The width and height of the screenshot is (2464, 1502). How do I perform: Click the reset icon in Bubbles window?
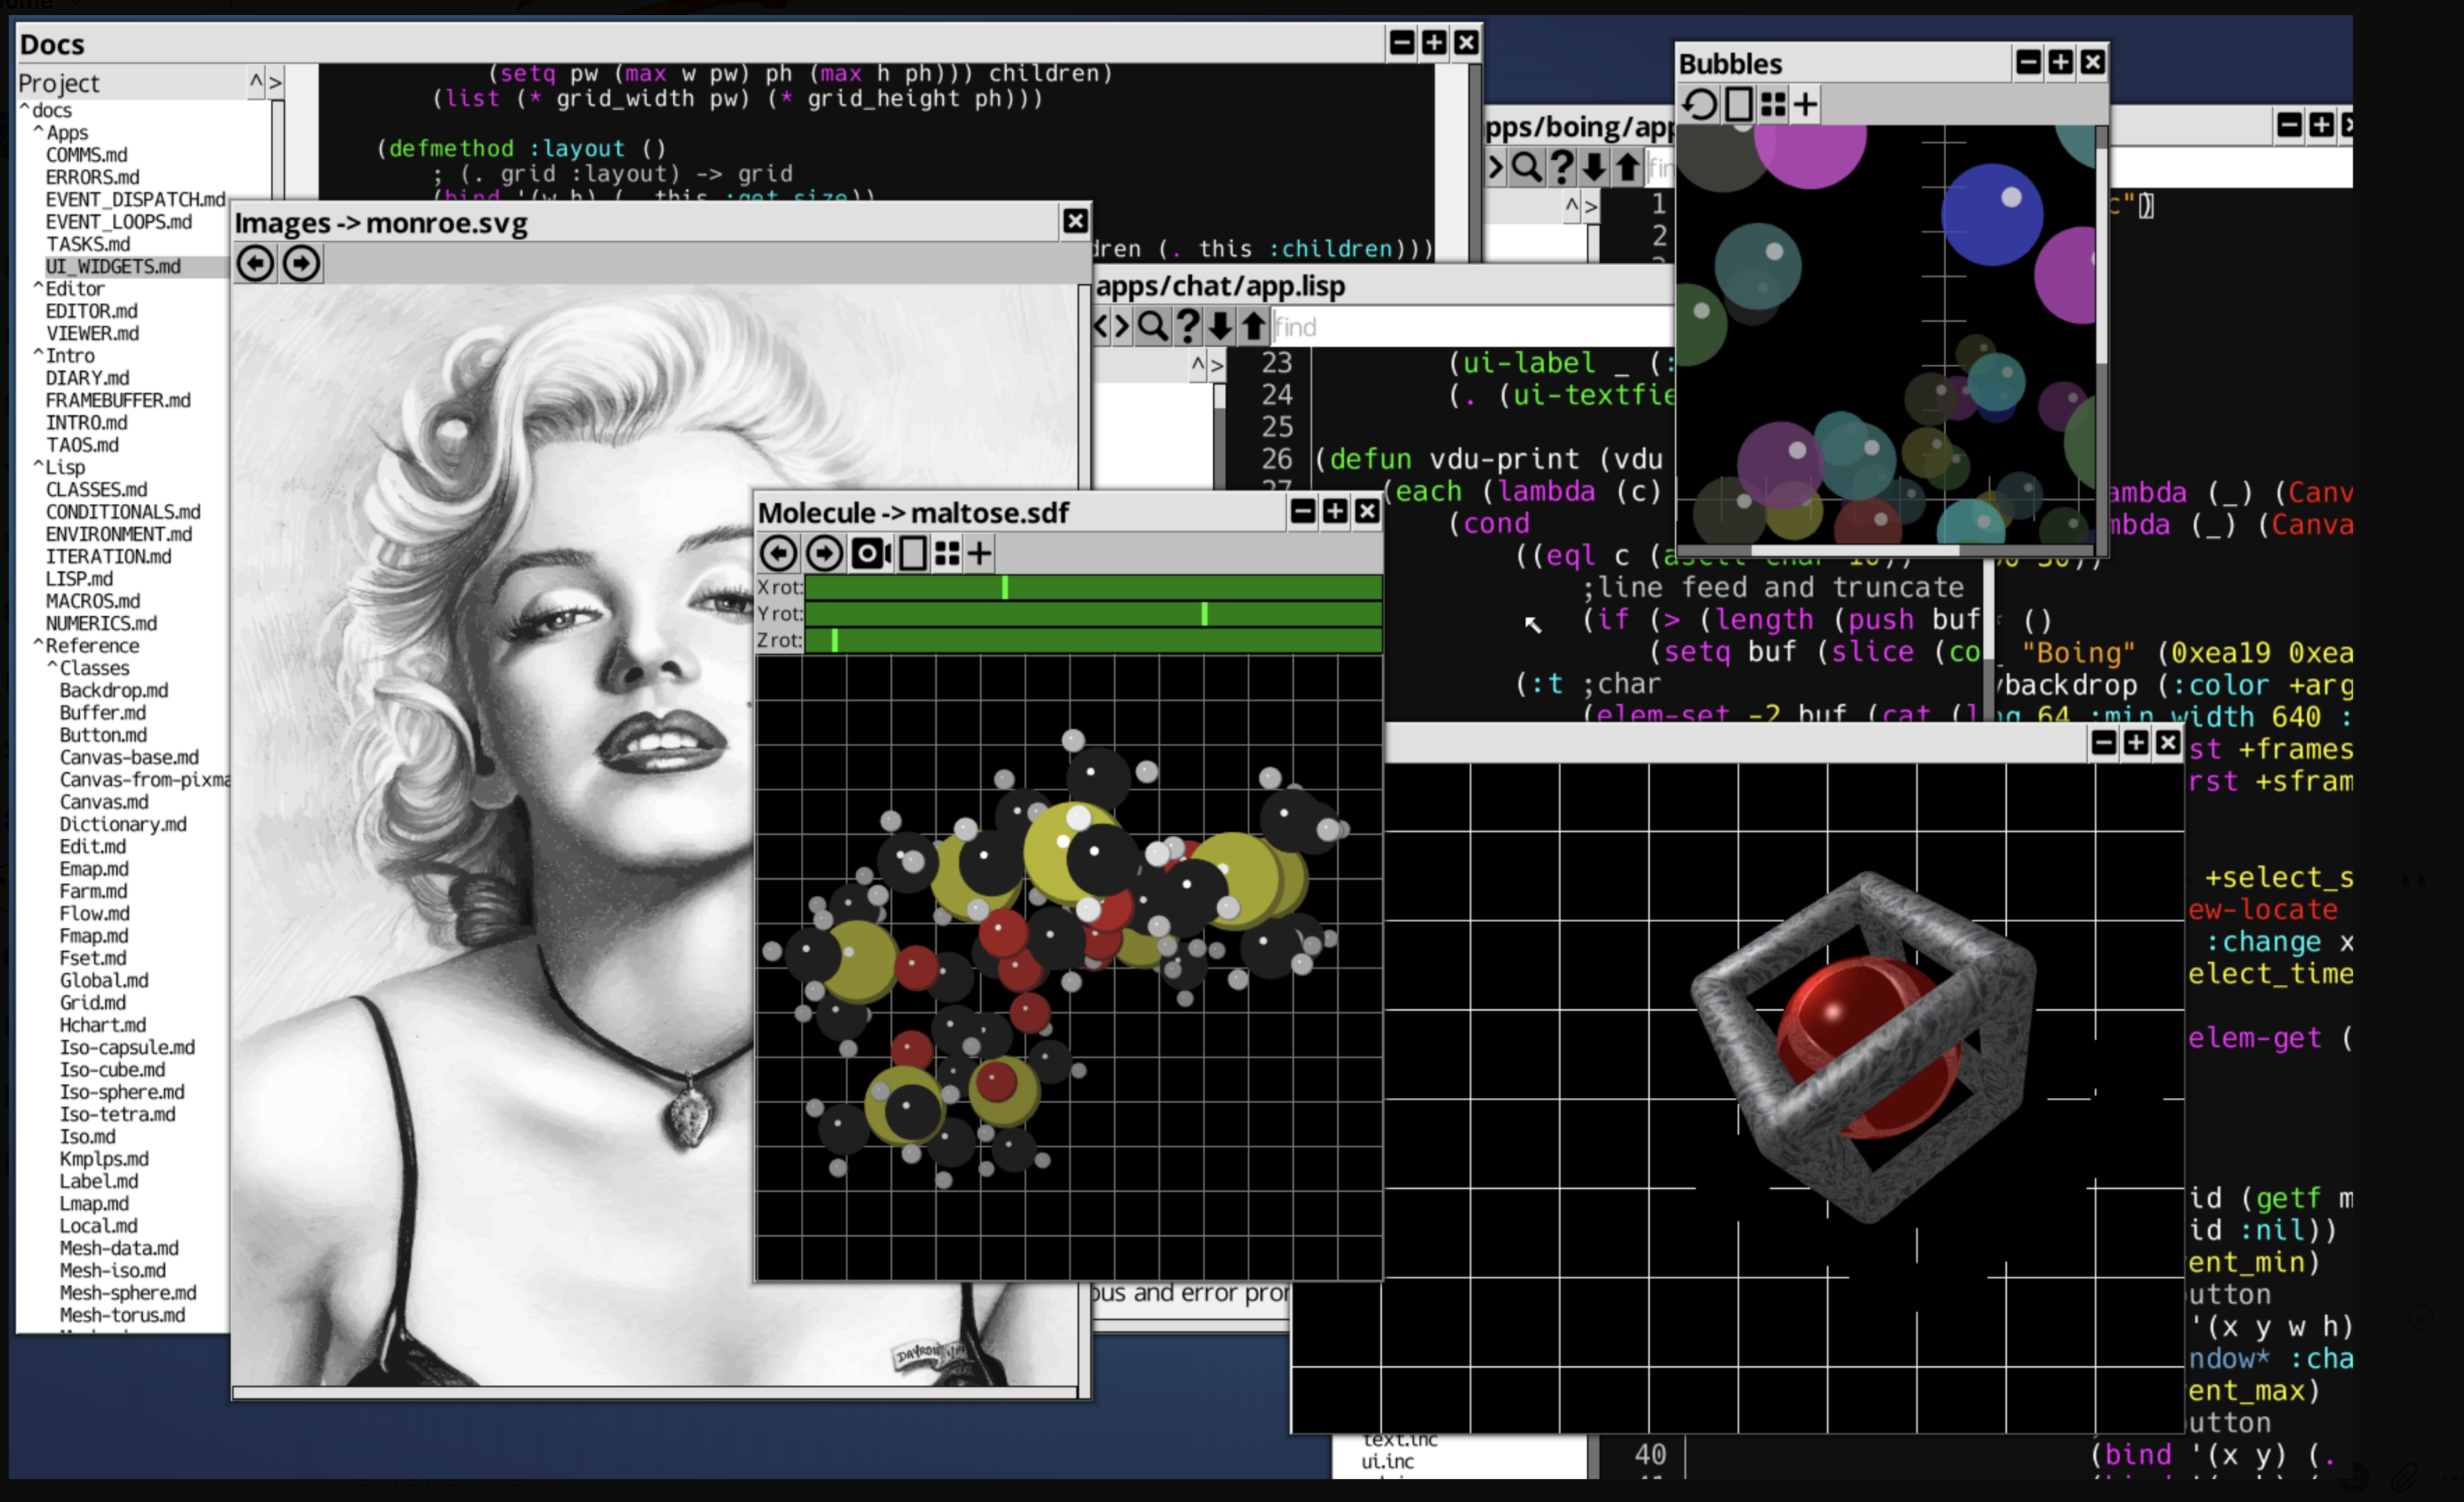1699,105
